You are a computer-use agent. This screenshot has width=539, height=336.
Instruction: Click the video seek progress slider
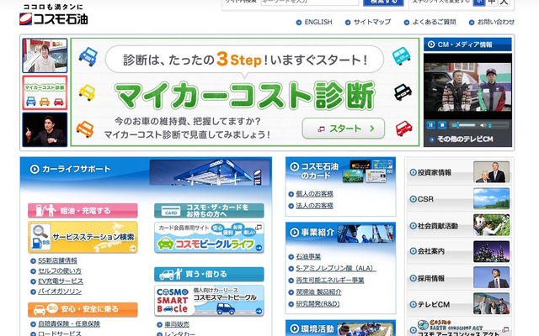(x=464, y=125)
